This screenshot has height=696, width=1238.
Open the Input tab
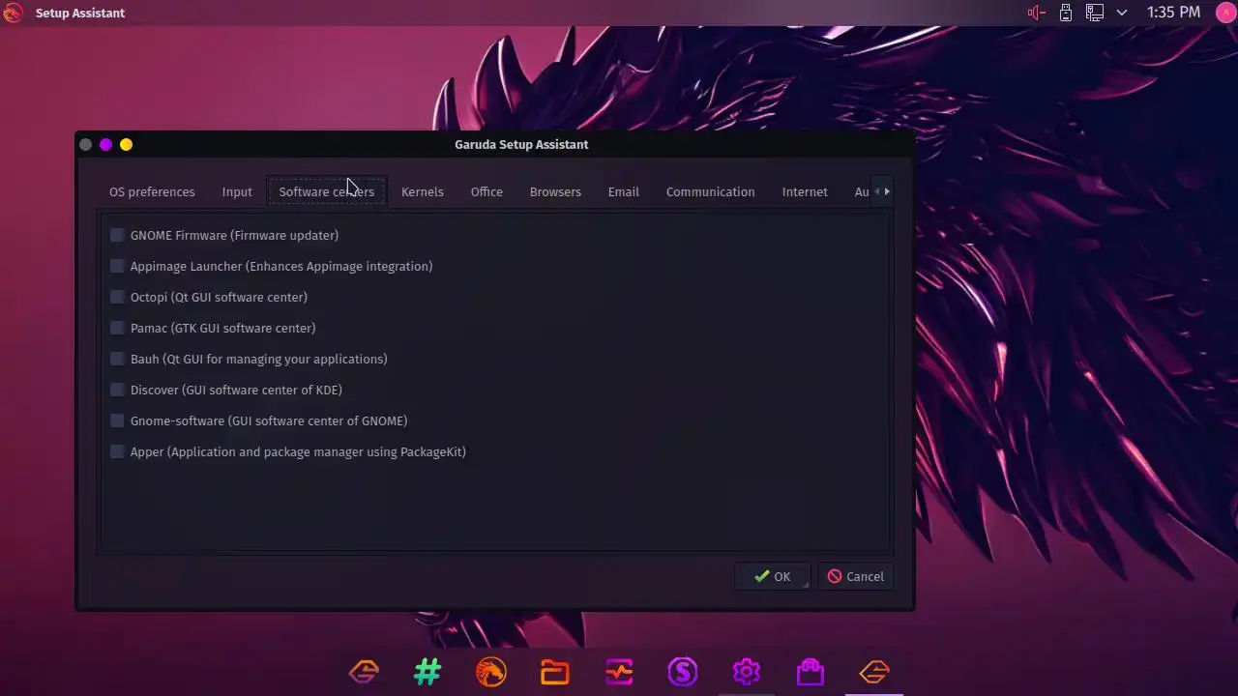[237, 191]
